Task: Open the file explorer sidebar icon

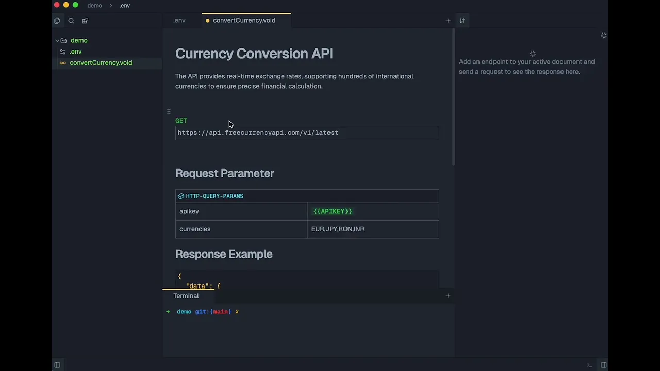Action: point(57,21)
